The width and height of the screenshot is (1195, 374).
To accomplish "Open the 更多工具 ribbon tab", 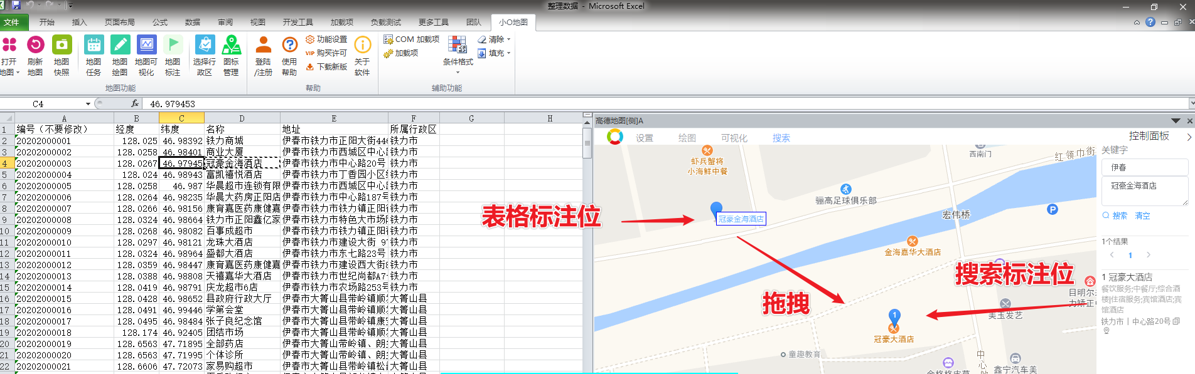I will coord(434,22).
